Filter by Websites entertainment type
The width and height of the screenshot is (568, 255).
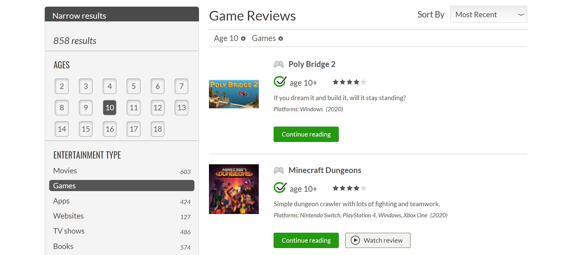(x=122, y=216)
